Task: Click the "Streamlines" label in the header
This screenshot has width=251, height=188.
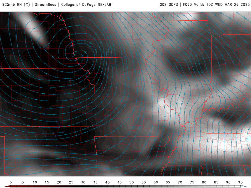Action: click(45, 4)
